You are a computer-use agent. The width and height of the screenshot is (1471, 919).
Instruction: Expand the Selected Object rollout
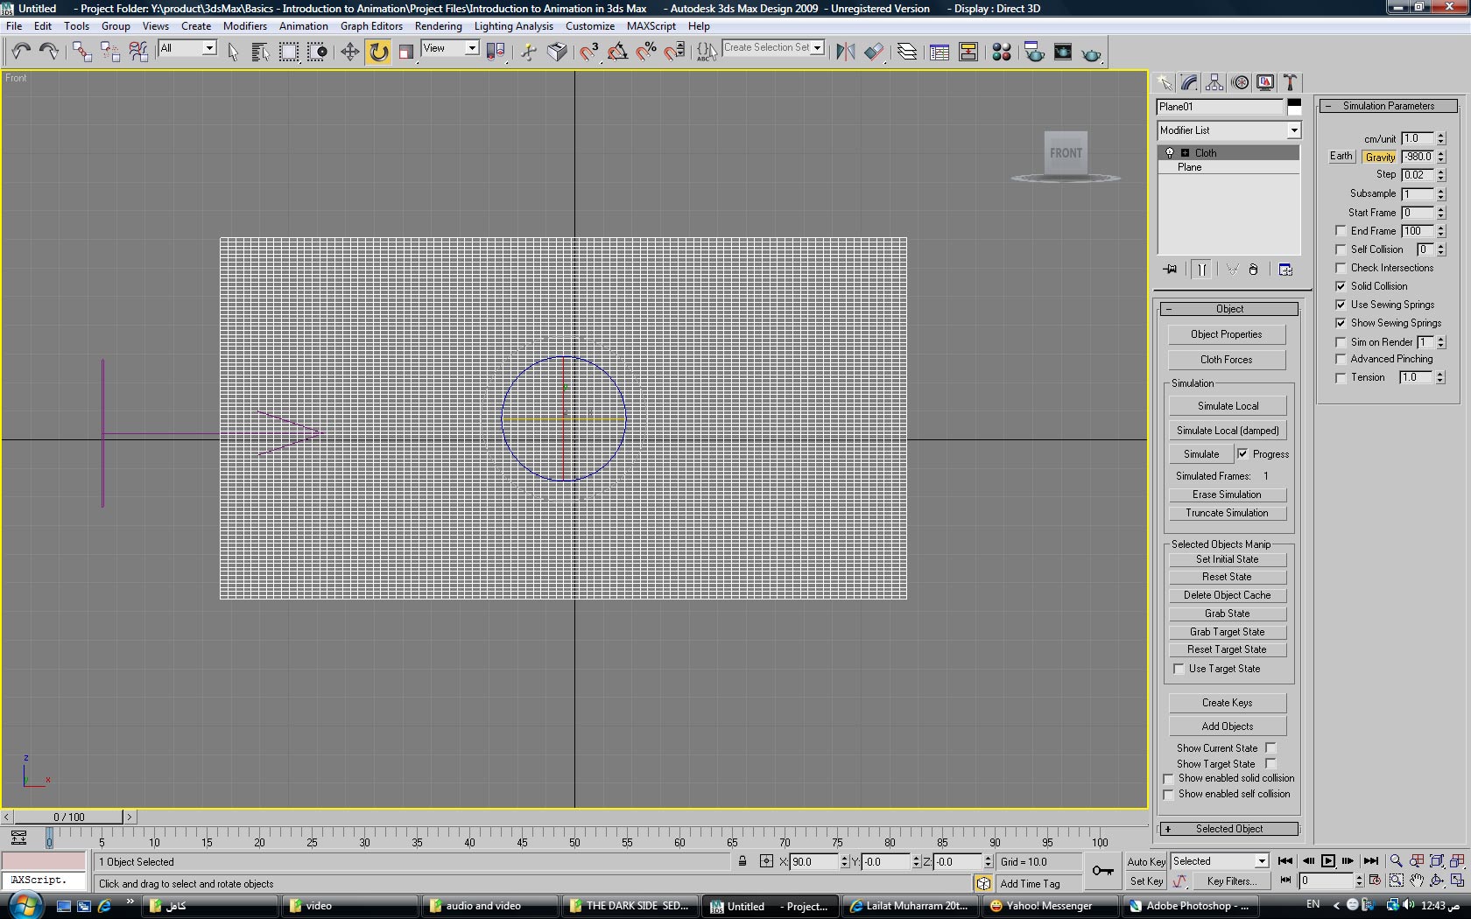[x=1228, y=829]
